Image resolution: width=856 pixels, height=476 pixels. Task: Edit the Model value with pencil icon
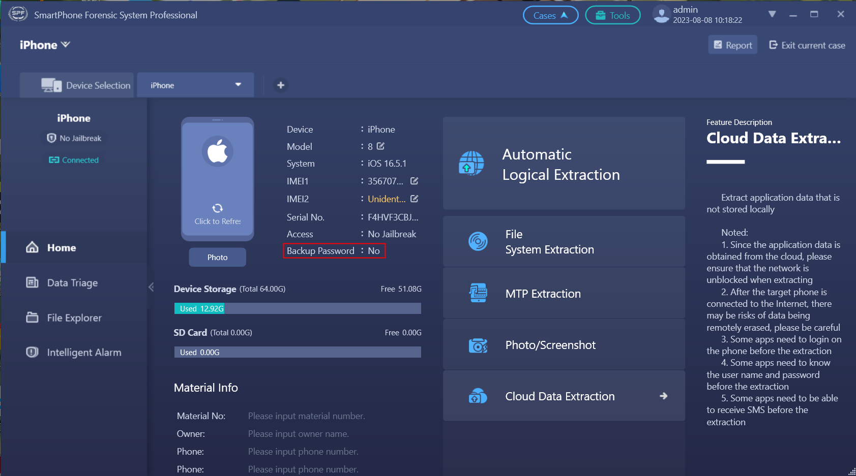coord(380,146)
